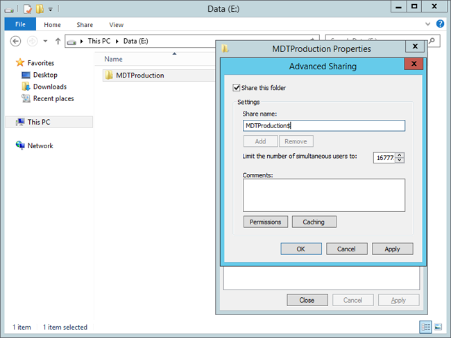Navigate up one folder level
The height and width of the screenshot is (338, 451).
pos(57,41)
